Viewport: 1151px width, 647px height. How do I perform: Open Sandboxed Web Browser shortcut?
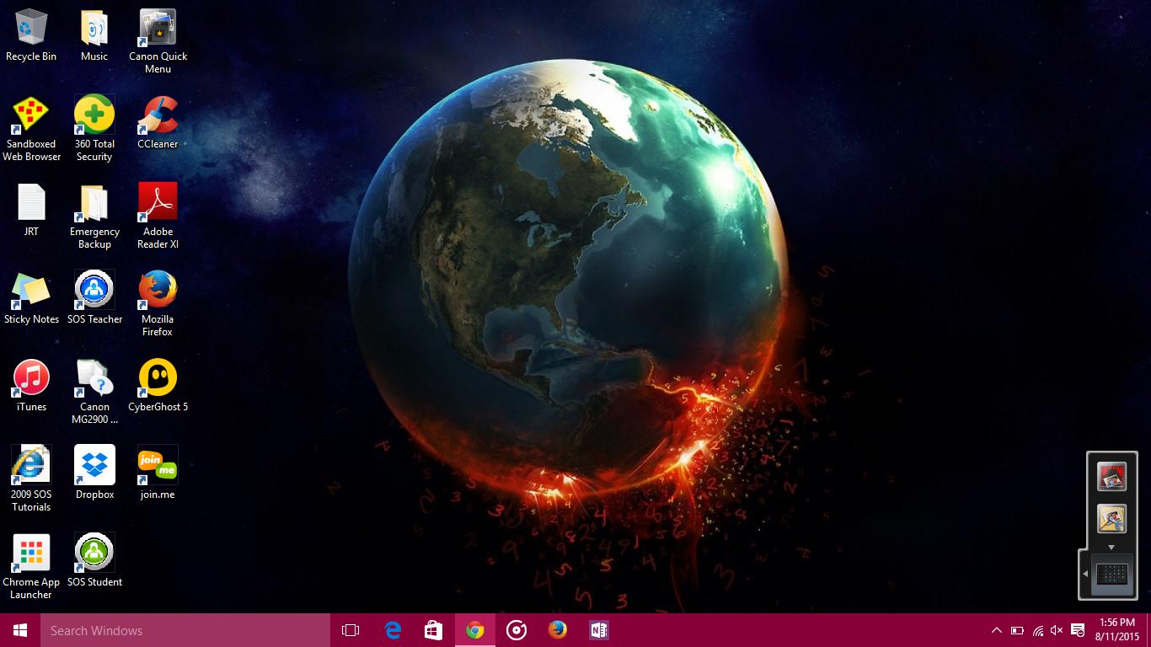(x=31, y=129)
